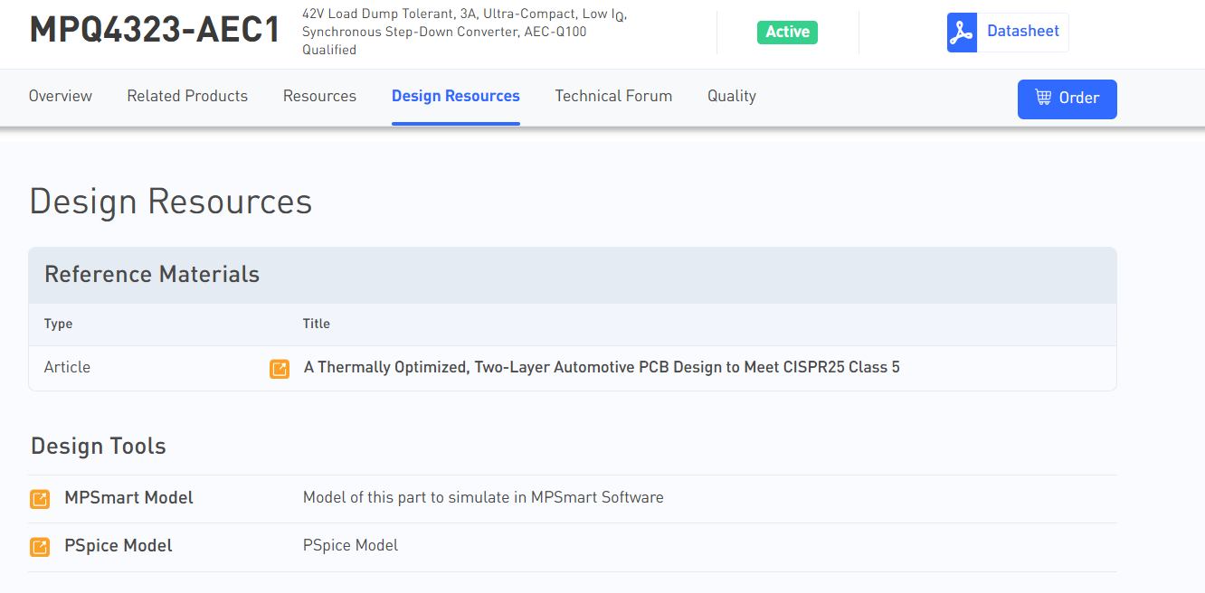
Task: Click the green Active status badge
Action: (x=787, y=33)
